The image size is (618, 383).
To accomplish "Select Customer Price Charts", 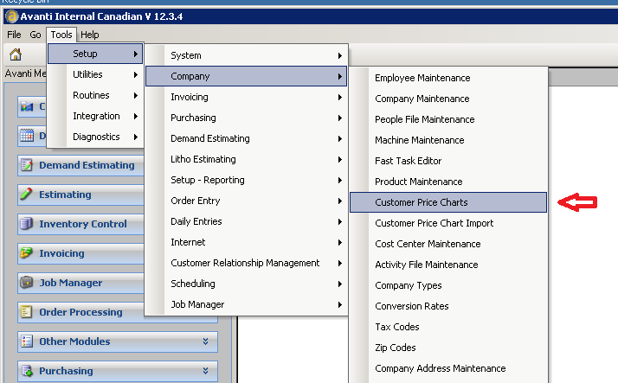I will 448,202.
